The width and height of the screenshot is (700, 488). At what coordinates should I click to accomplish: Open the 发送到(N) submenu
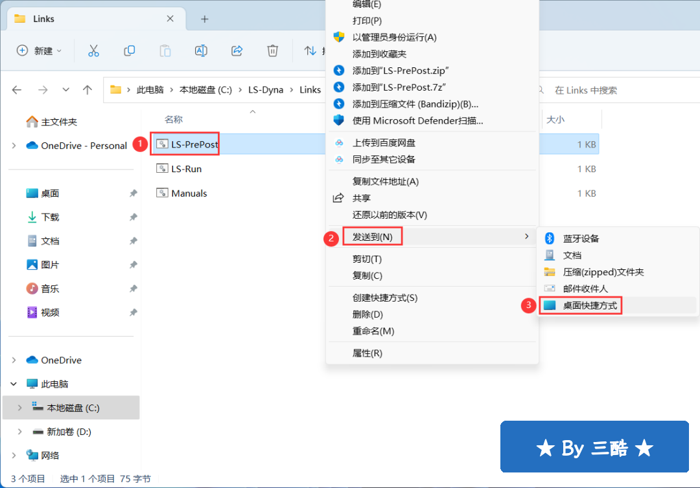click(432, 237)
